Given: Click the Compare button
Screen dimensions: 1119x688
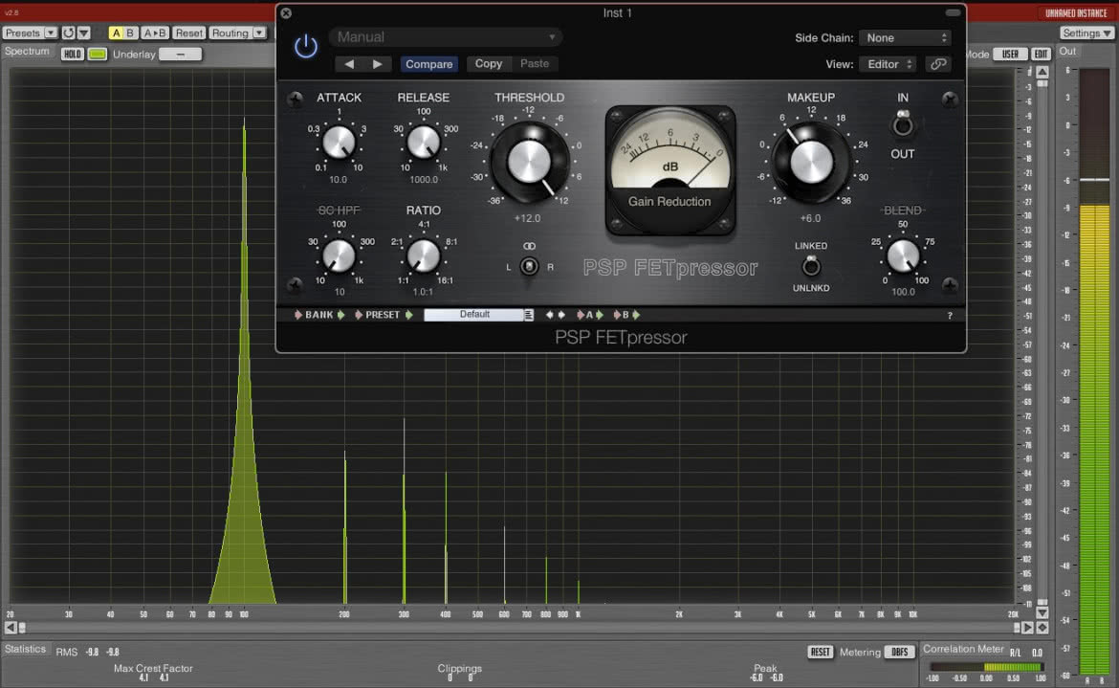Looking at the screenshot, I should pos(428,64).
